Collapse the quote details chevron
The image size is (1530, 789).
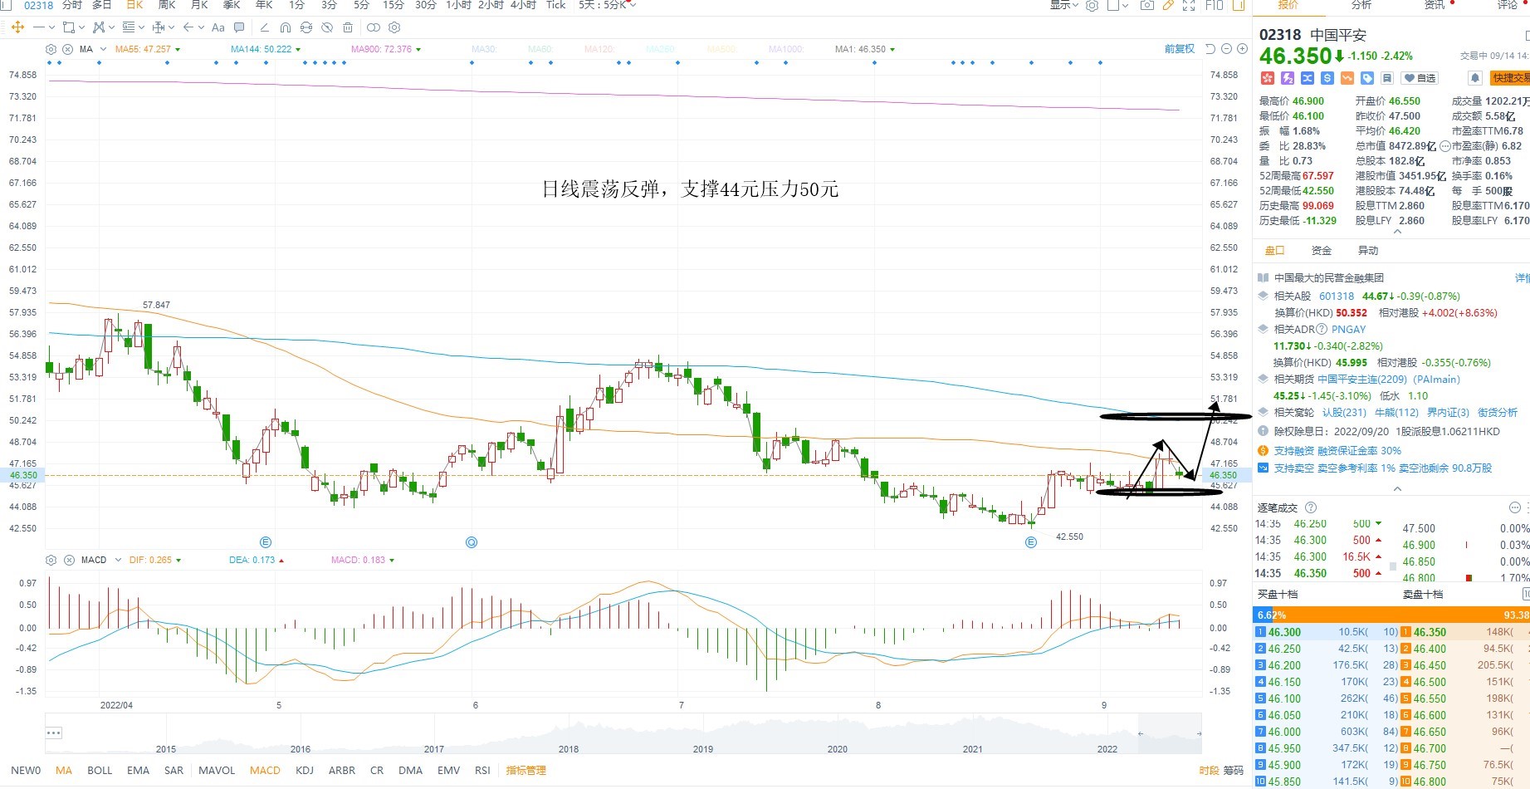(x=1397, y=232)
